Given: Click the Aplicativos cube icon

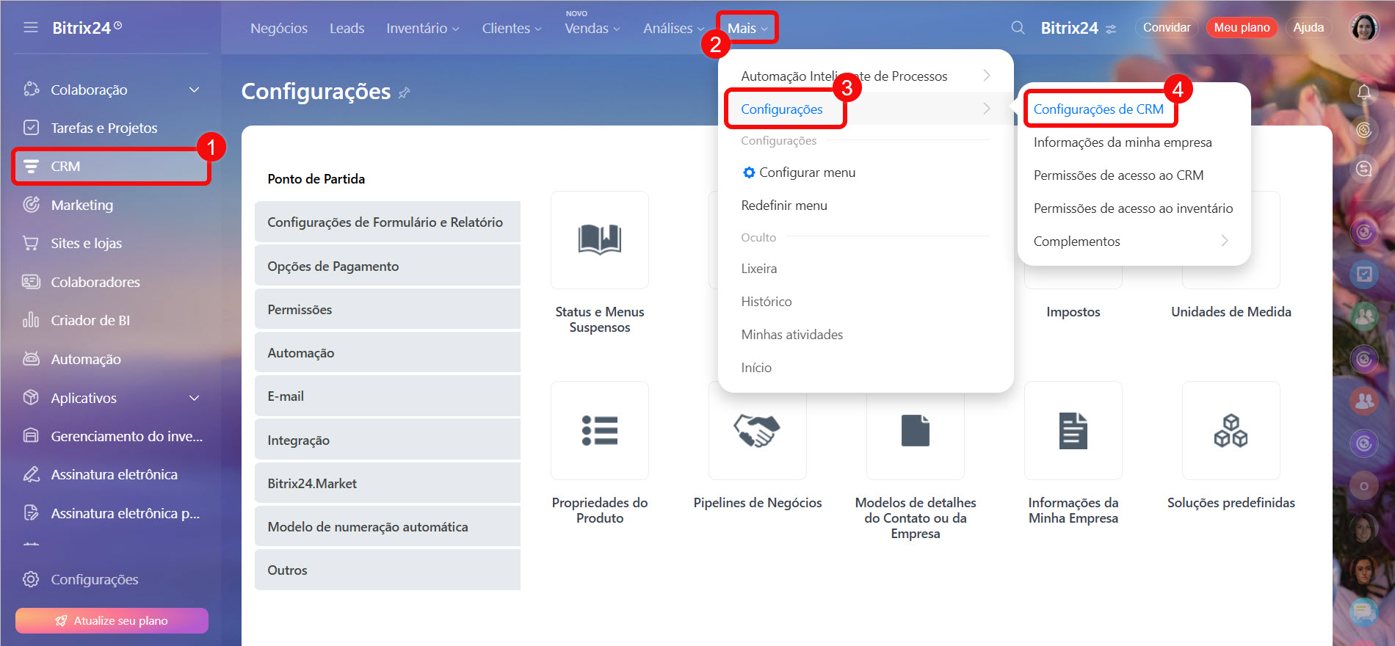Looking at the screenshot, I should 31,398.
